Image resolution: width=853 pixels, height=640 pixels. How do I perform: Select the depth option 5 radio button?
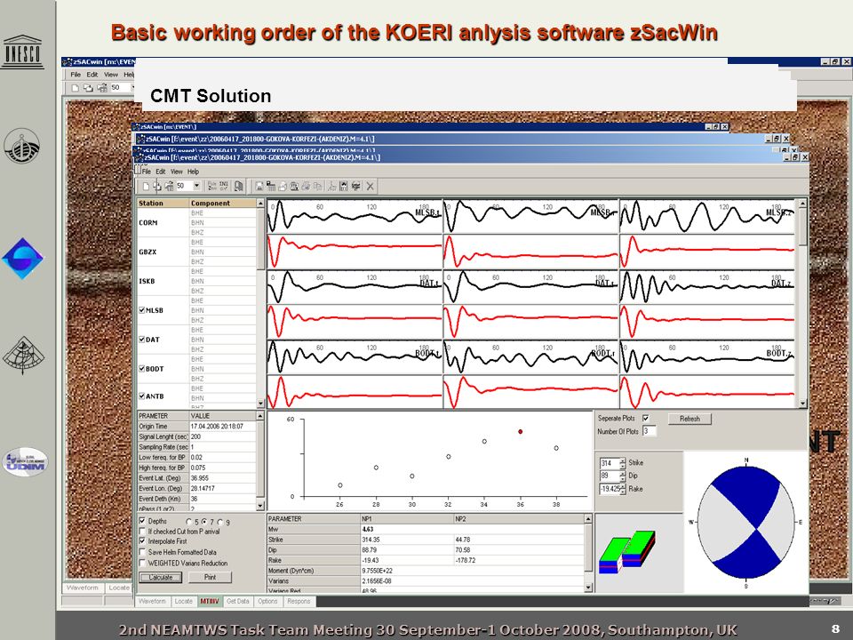coord(189,522)
